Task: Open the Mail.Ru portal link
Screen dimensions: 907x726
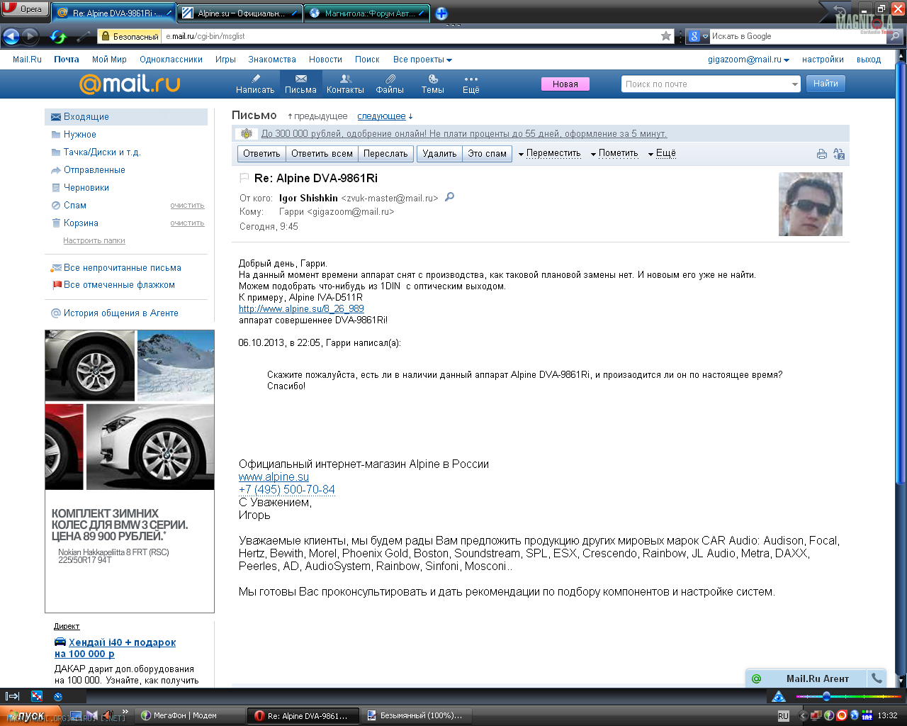Action: [27, 60]
